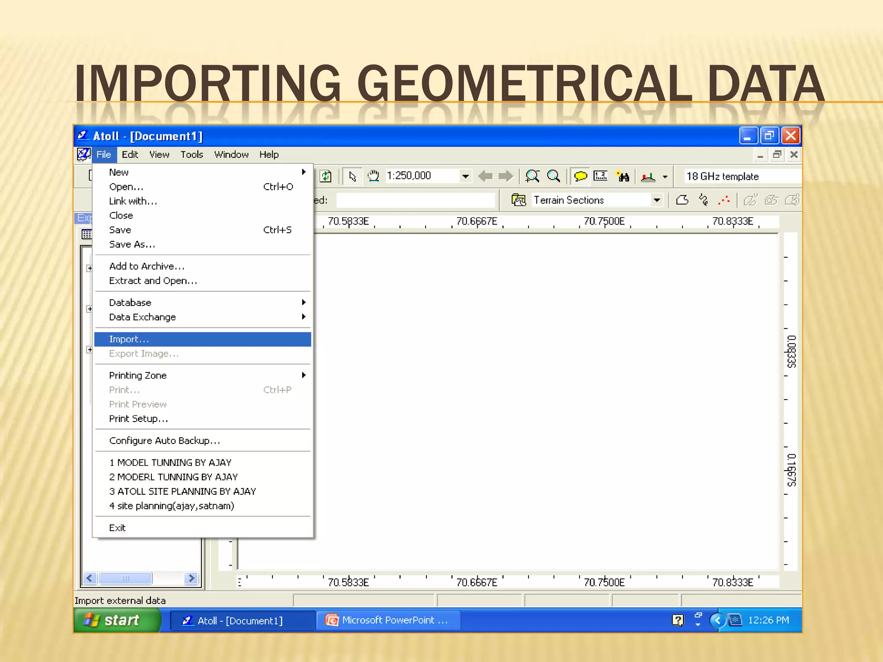Image resolution: width=883 pixels, height=662 pixels.
Task: Select the draw polygon tool icon
Action: (682, 200)
